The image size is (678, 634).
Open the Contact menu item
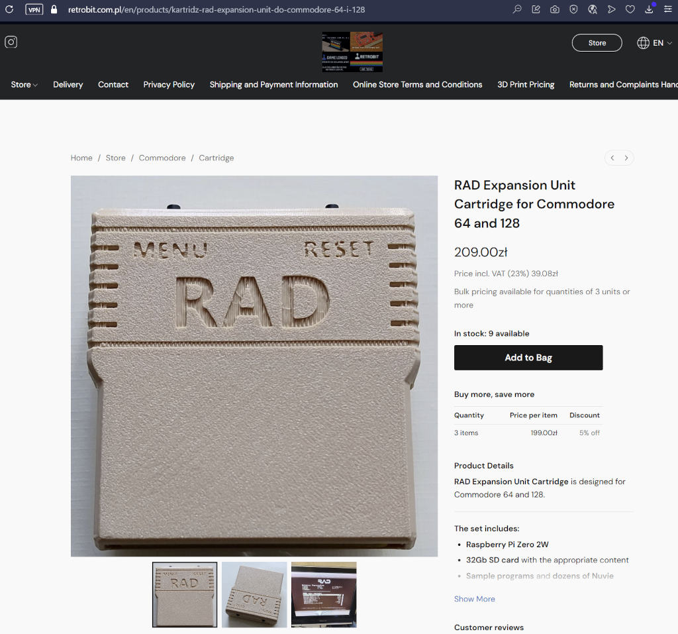tap(113, 85)
